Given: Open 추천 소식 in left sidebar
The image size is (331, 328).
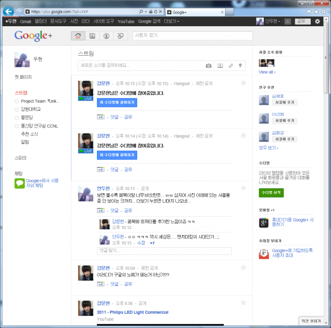Looking at the screenshot, I should 30,134.
